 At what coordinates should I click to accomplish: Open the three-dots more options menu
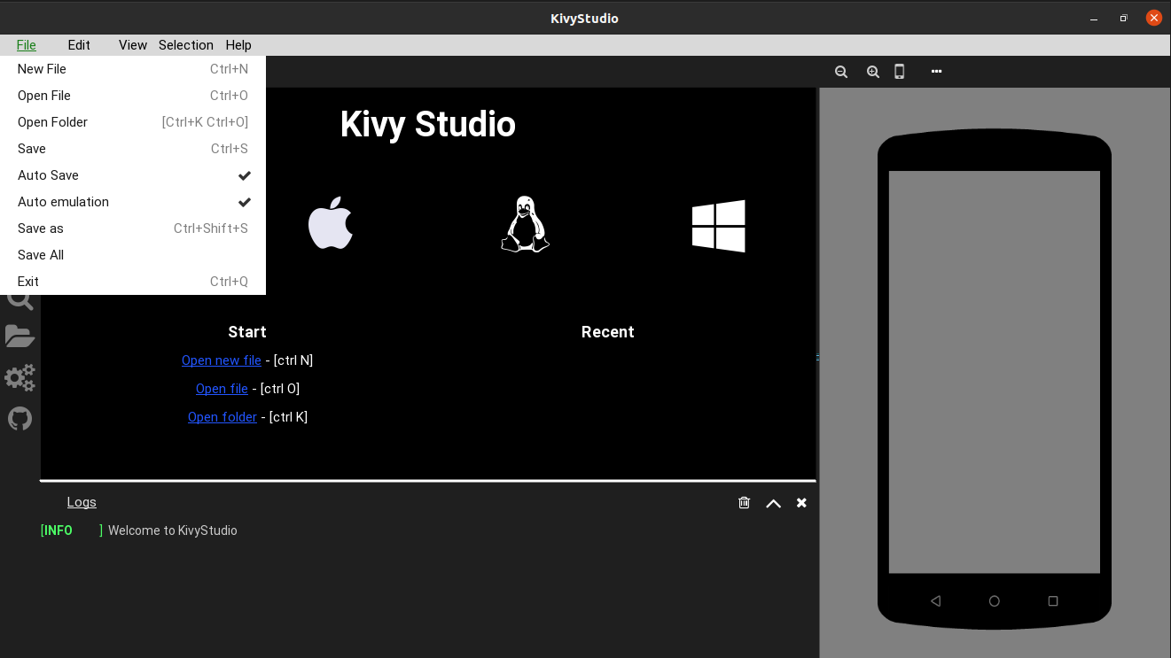tap(936, 71)
